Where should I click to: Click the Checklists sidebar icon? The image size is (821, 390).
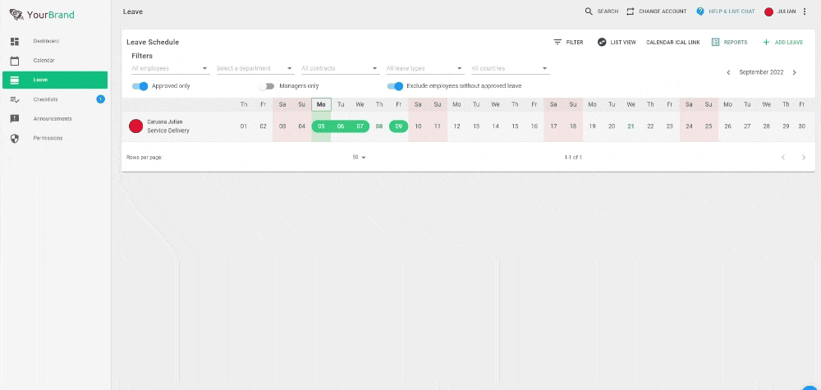tap(15, 99)
